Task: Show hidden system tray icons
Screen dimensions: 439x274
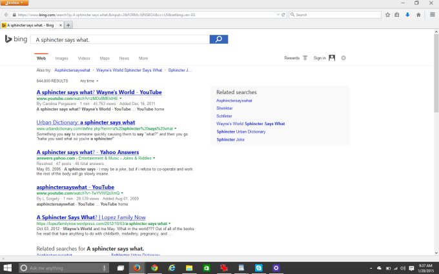Action: 371,268
